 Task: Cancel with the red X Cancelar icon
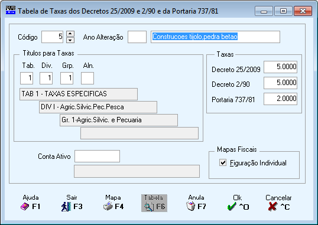tap(272, 207)
